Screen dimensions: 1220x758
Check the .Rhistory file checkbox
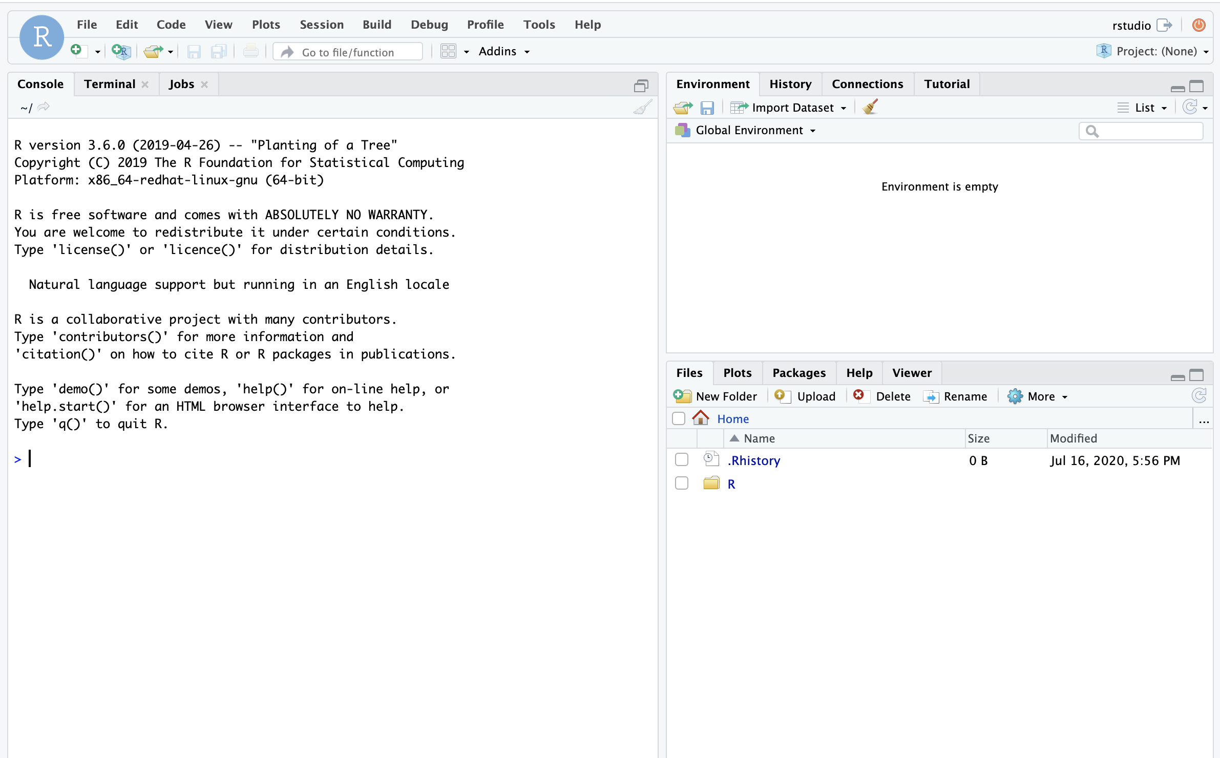point(682,459)
